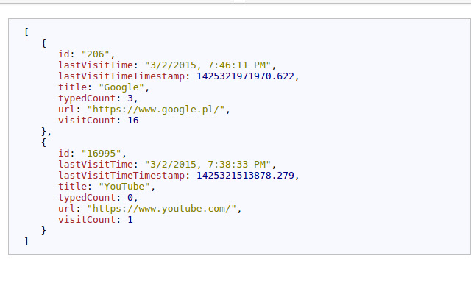Click the visitCount value 16
The width and height of the screenshot is (471, 294).
point(132,121)
